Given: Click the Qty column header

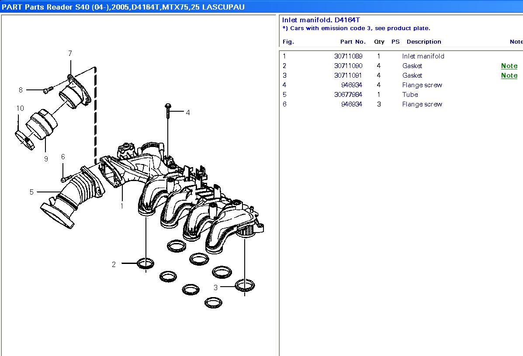Looking at the screenshot, I should click(379, 41).
